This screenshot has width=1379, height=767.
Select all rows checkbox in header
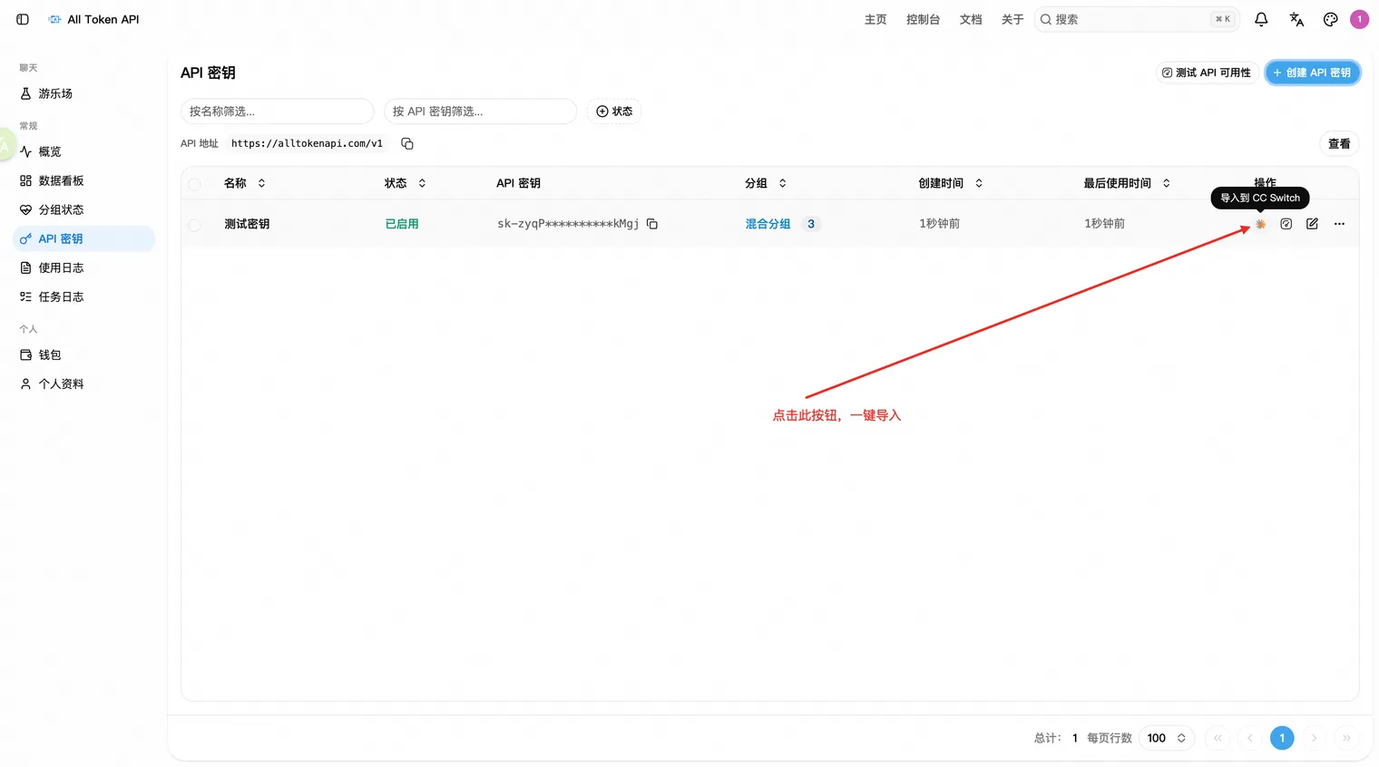[x=194, y=184]
